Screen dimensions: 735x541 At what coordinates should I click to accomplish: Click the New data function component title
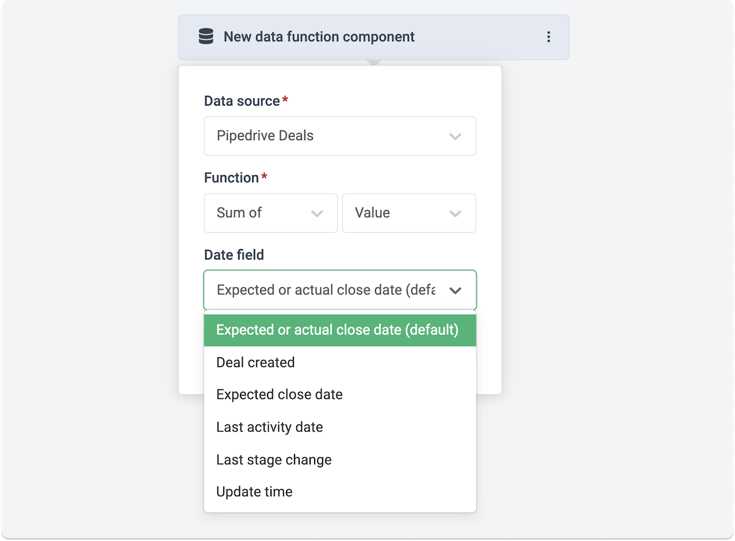(319, 37)
